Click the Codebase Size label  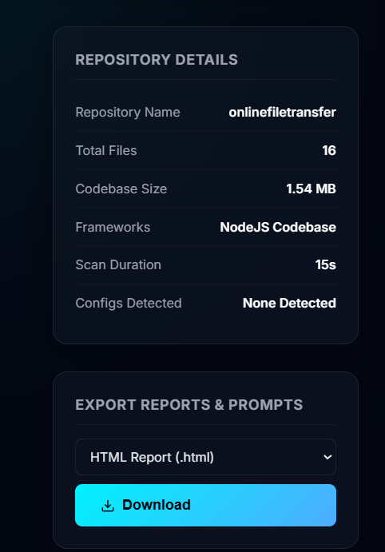[x=121, y=189]
